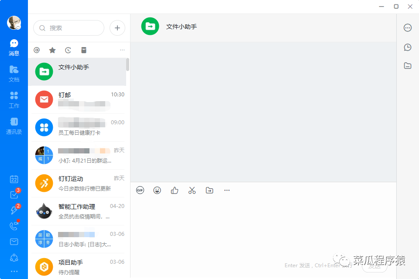Filter conversations by @ mentions
The width and height of the screenshot is (419, 279).
pos(37,50)
